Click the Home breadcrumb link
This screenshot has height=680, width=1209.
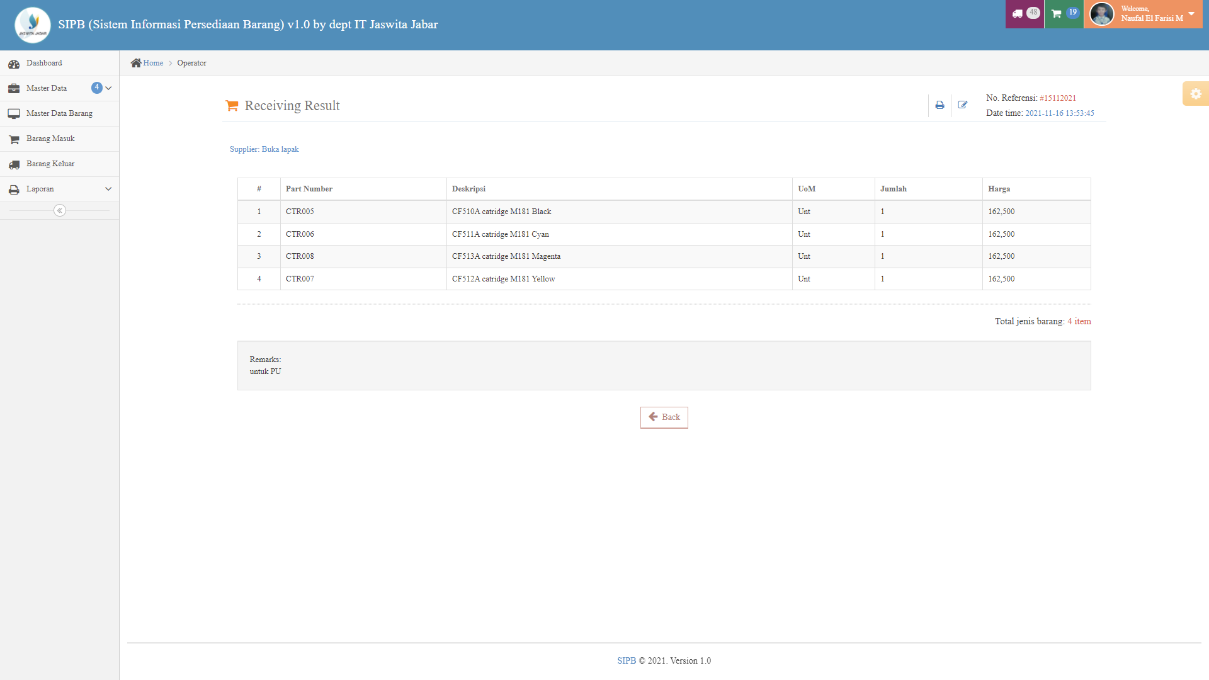point(153,63)
